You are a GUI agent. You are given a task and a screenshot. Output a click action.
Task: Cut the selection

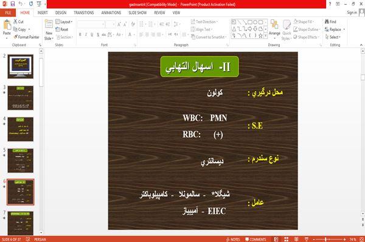18,22
